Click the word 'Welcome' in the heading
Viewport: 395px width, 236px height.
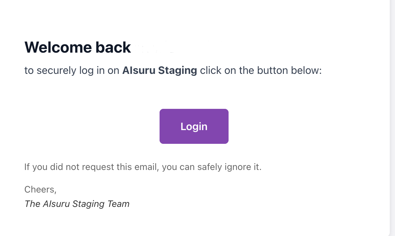click(58, 48)
